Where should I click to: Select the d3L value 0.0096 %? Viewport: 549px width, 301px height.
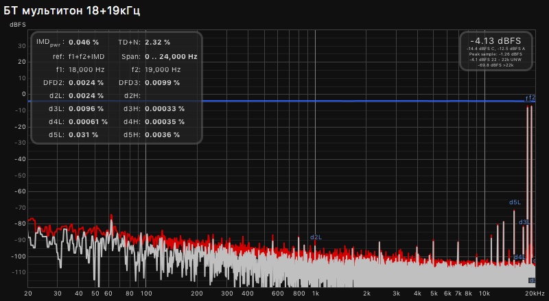click(86, 109)
